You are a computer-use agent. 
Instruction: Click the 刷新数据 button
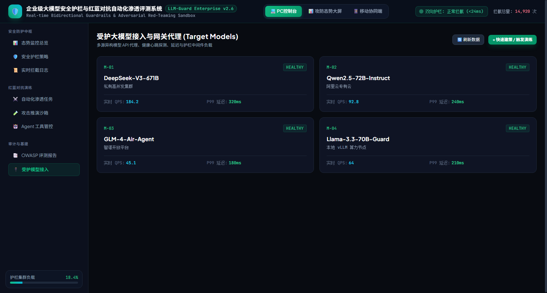[x=468, y=40]
